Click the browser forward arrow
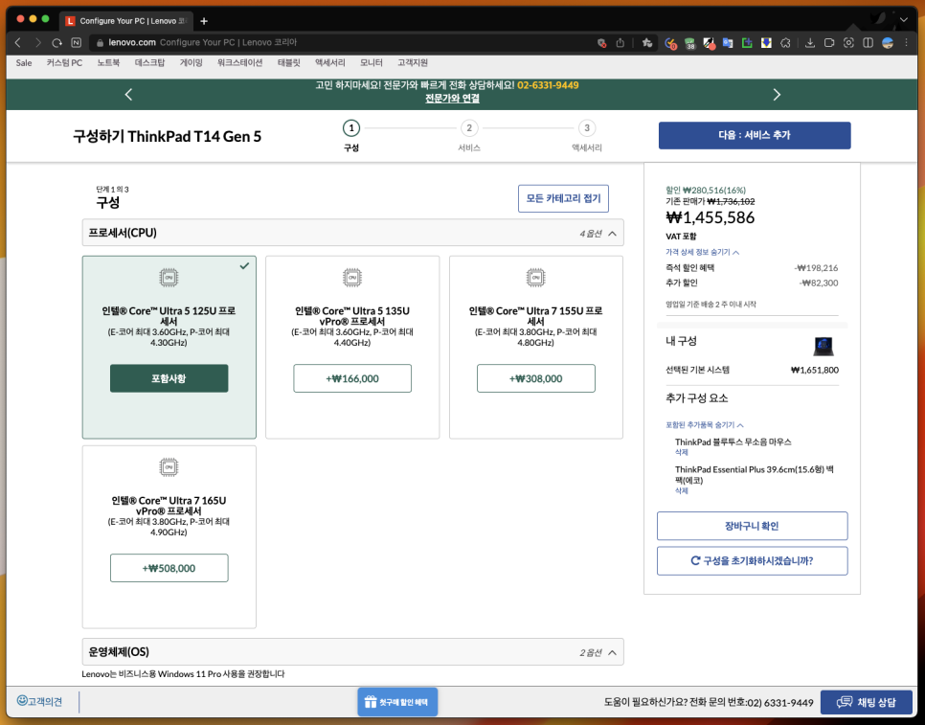925x725 pixels. point(37,42)
